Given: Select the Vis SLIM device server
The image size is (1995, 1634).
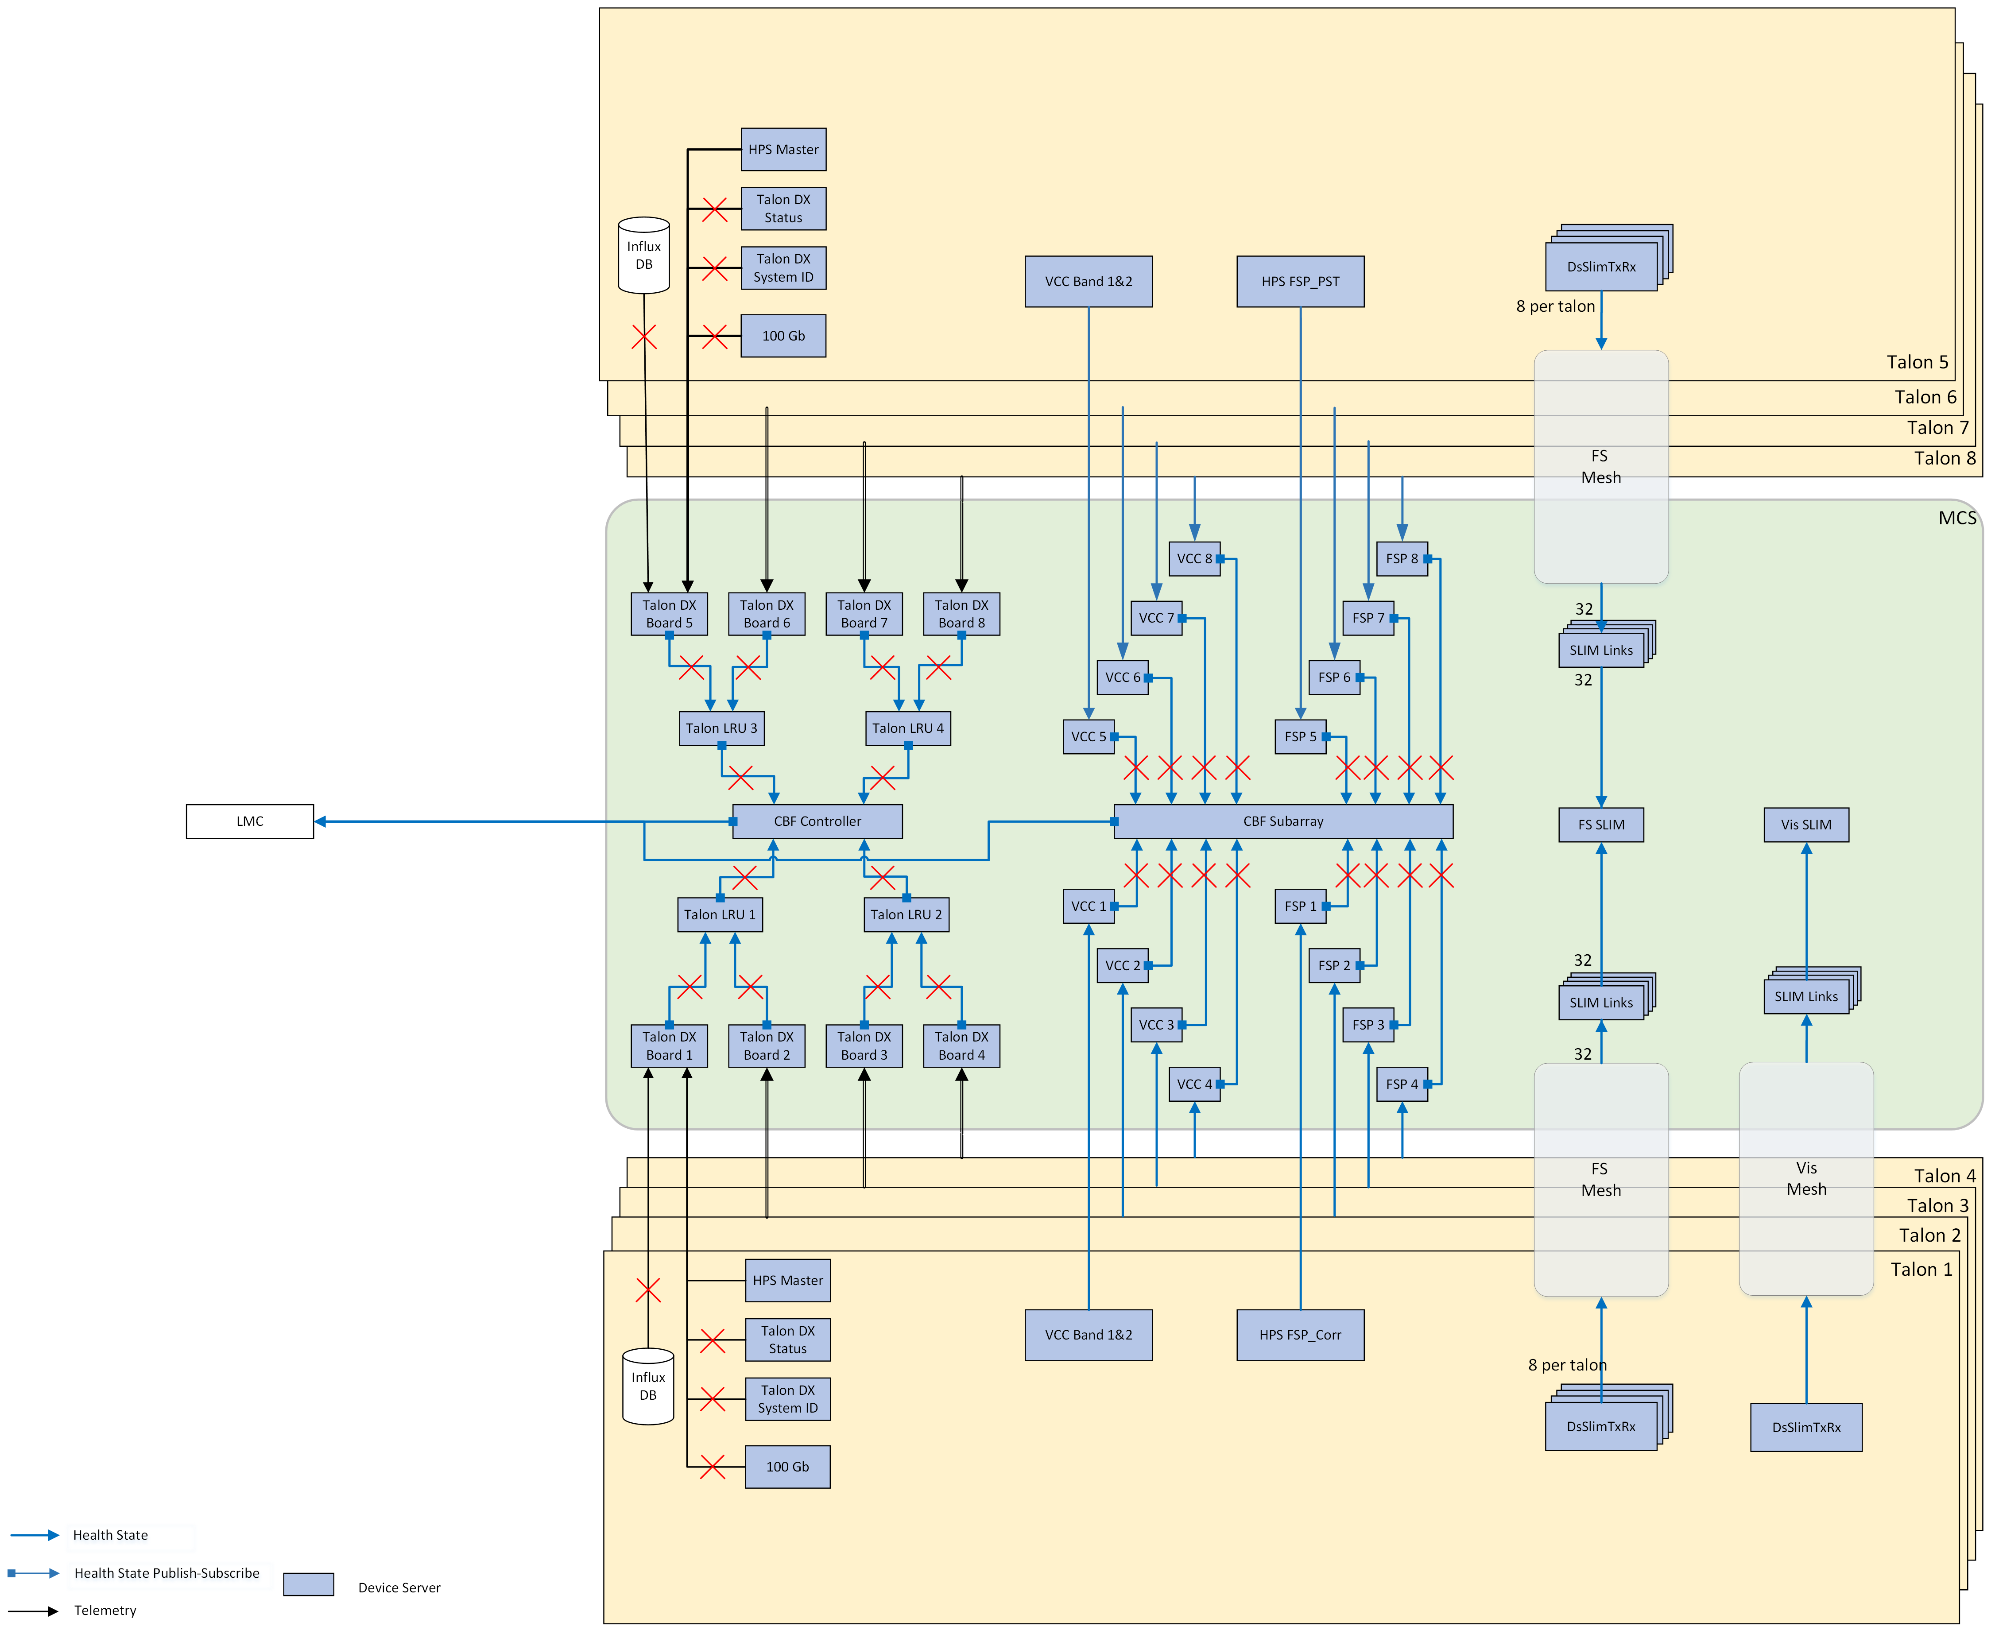Looking at the screenshot, I should click(1806, 825).
